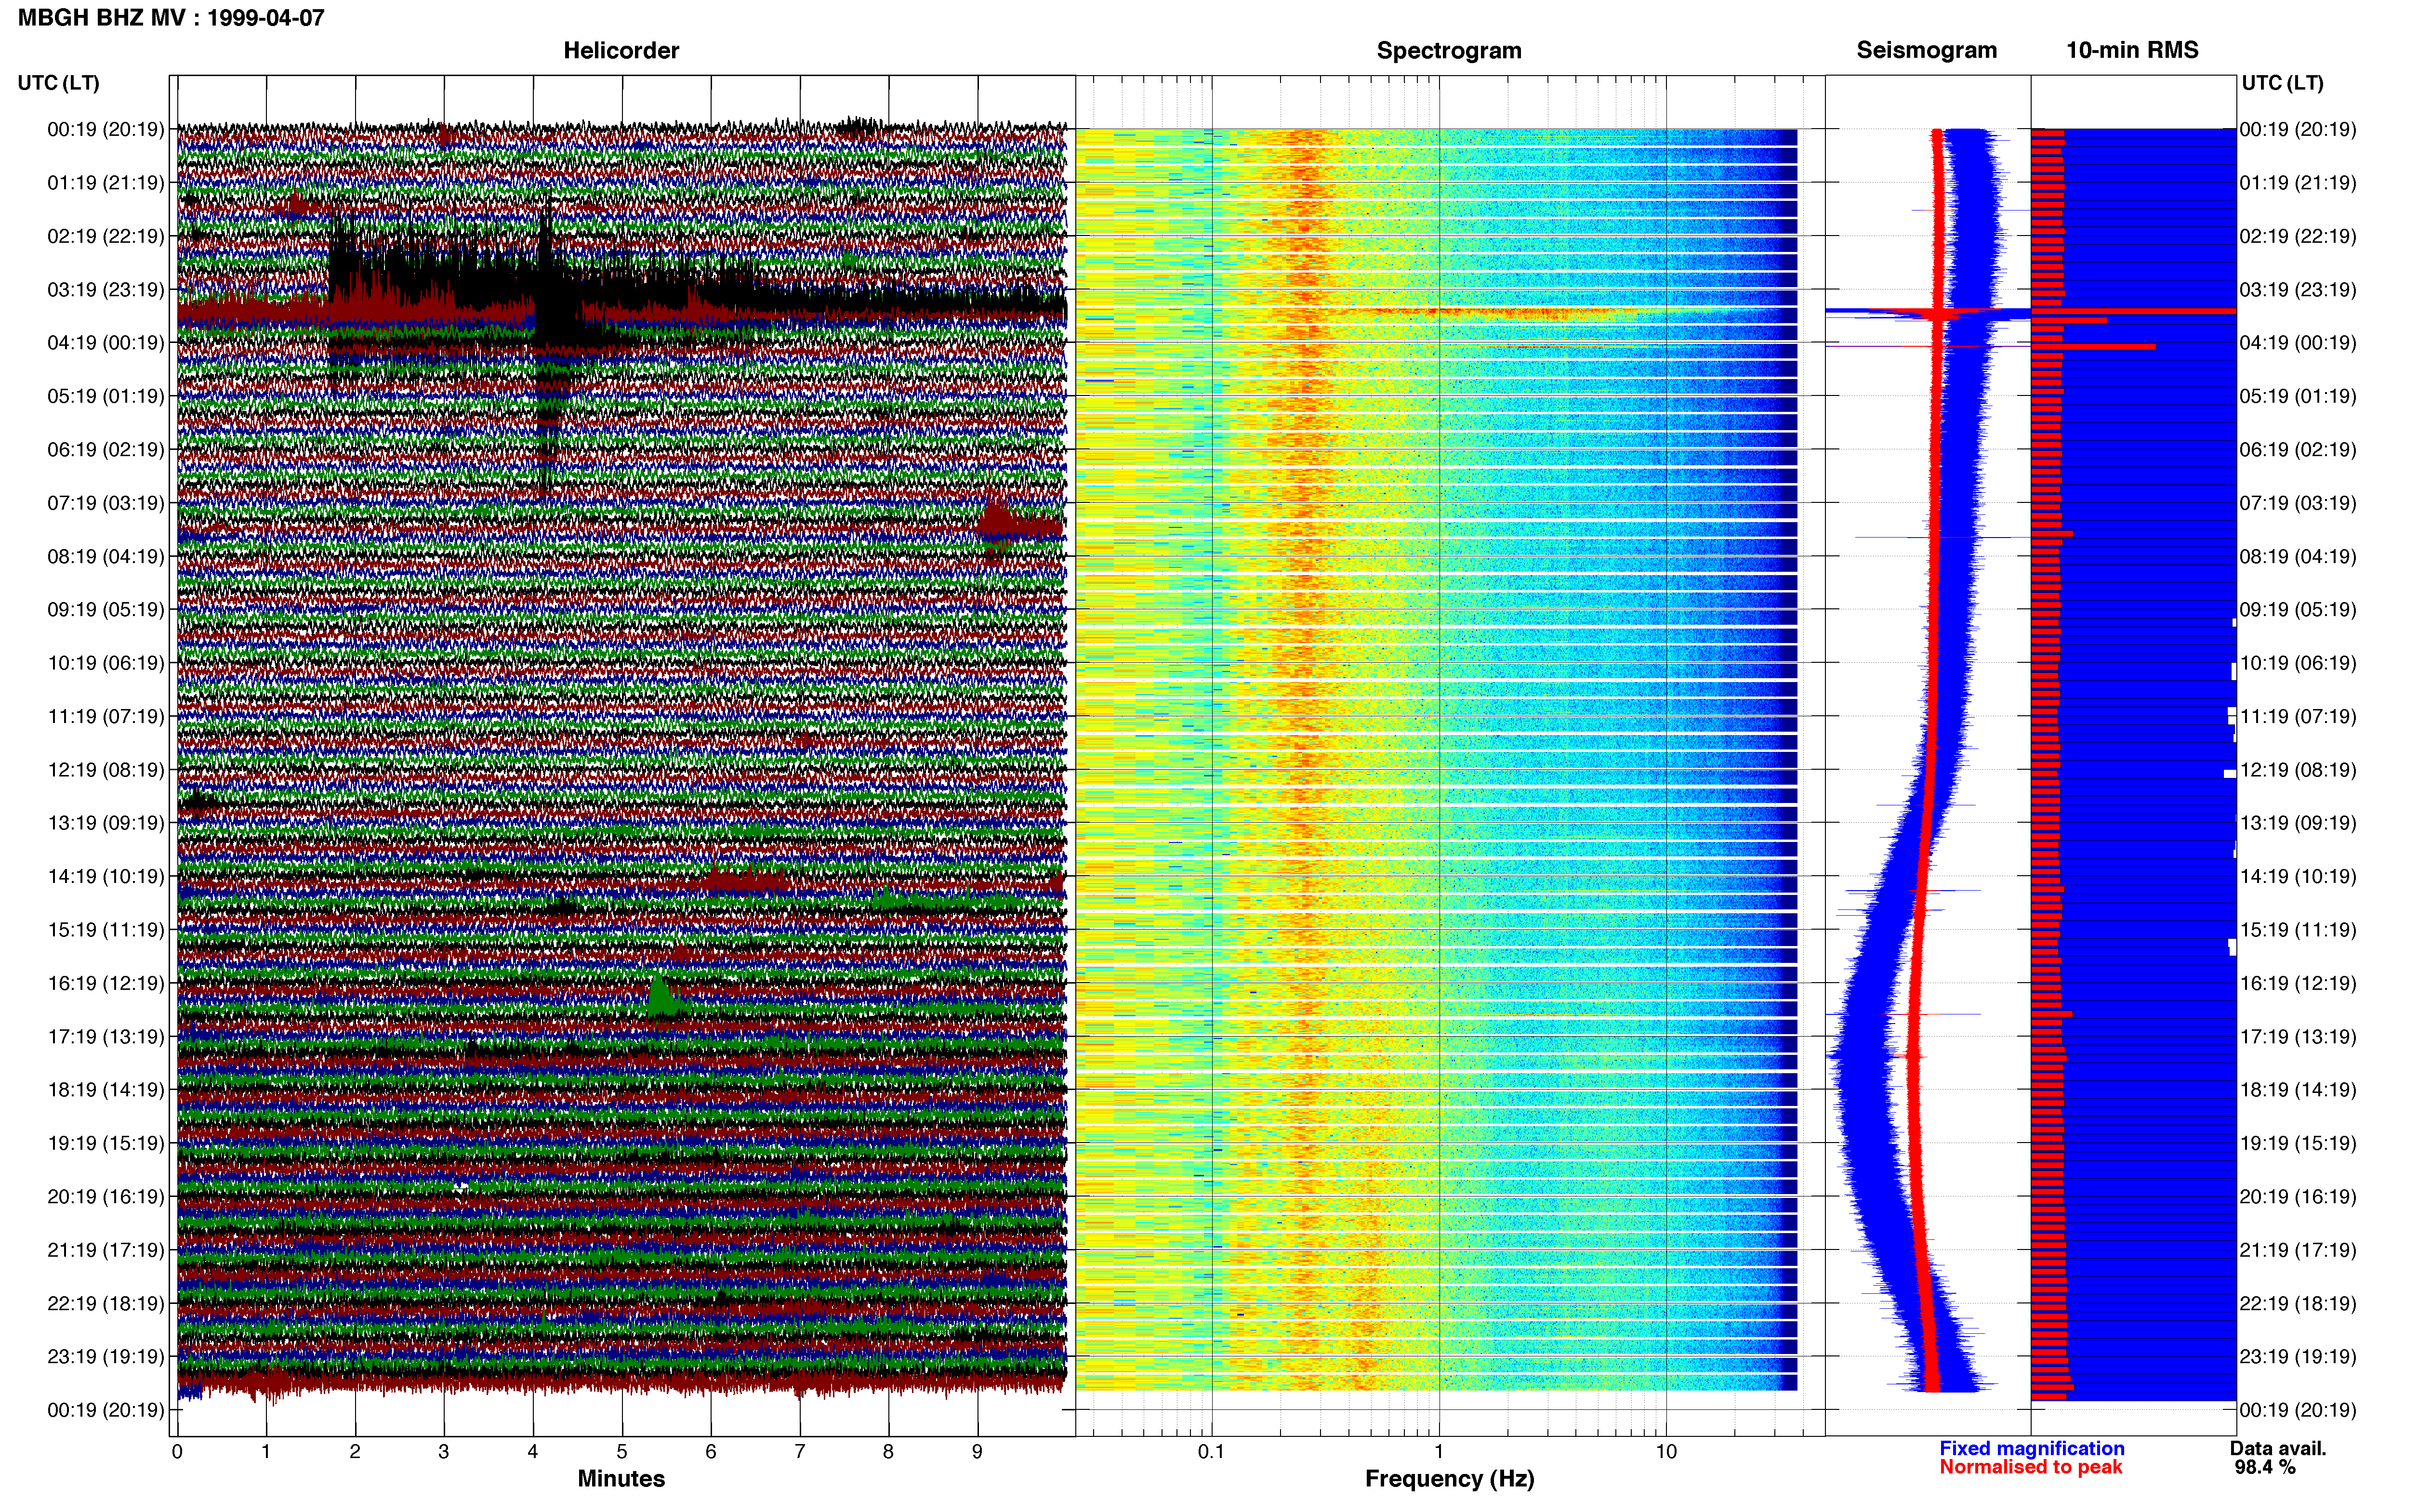The image size is (2418, 1512).
Task: Click the Minutes axis label
Action: click(x=620, y=1478)
